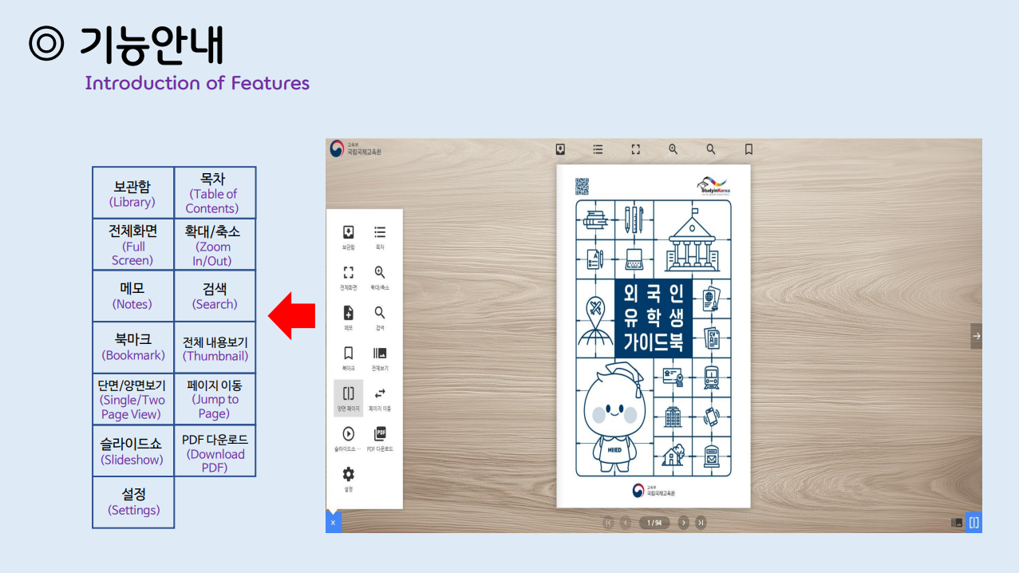The width and height of the screenshot is (1019, 573).
Task: Jump to last page in bottom navigation
Action: coord(701,523)
